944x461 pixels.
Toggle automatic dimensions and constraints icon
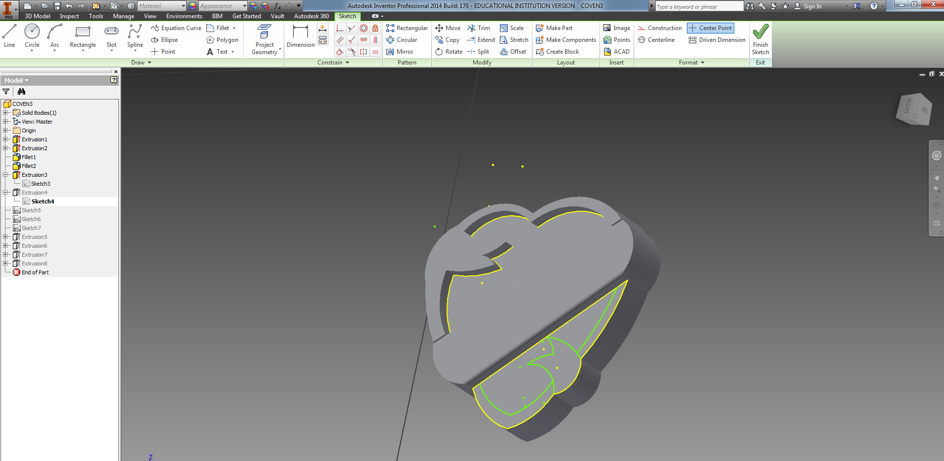pyautogui.click(x=323, y=28)
